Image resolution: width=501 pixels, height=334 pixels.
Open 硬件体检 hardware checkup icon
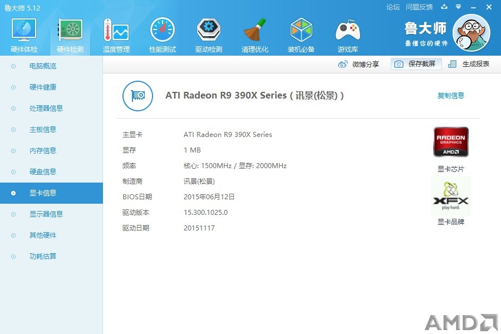point(24,30)
